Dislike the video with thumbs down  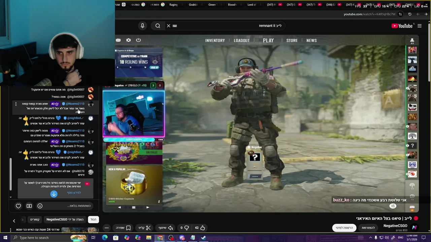point(184,228)
